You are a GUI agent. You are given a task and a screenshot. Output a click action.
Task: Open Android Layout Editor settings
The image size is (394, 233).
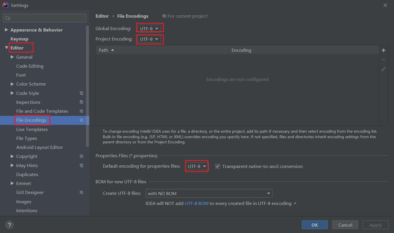point(39,147)
